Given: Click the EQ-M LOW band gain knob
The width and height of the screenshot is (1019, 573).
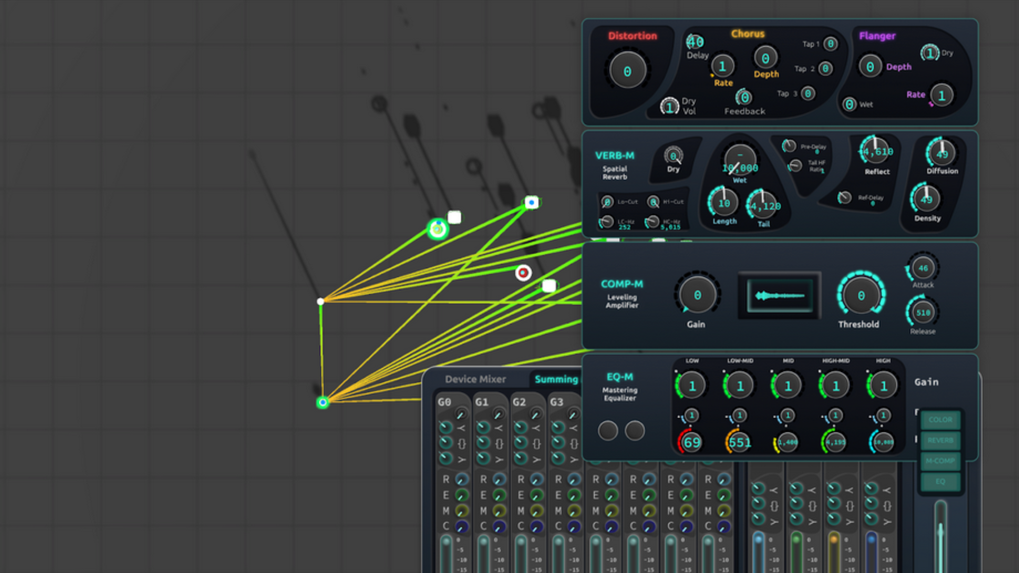Looking at the screenshot, I should click(x=692, y=386).
